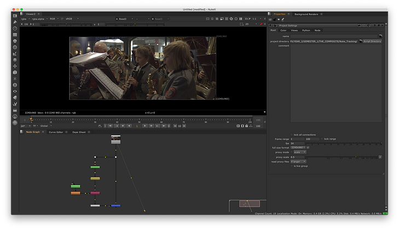Open the MetaData nodes toolbar menu
Viewport: 399px width, 229px height.
tap(15, 98)
